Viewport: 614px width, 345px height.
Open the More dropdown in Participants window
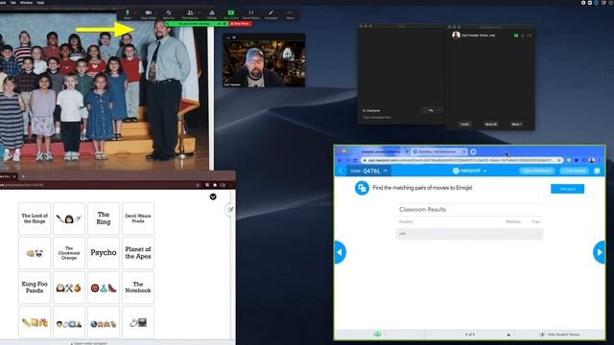(516, 125)
